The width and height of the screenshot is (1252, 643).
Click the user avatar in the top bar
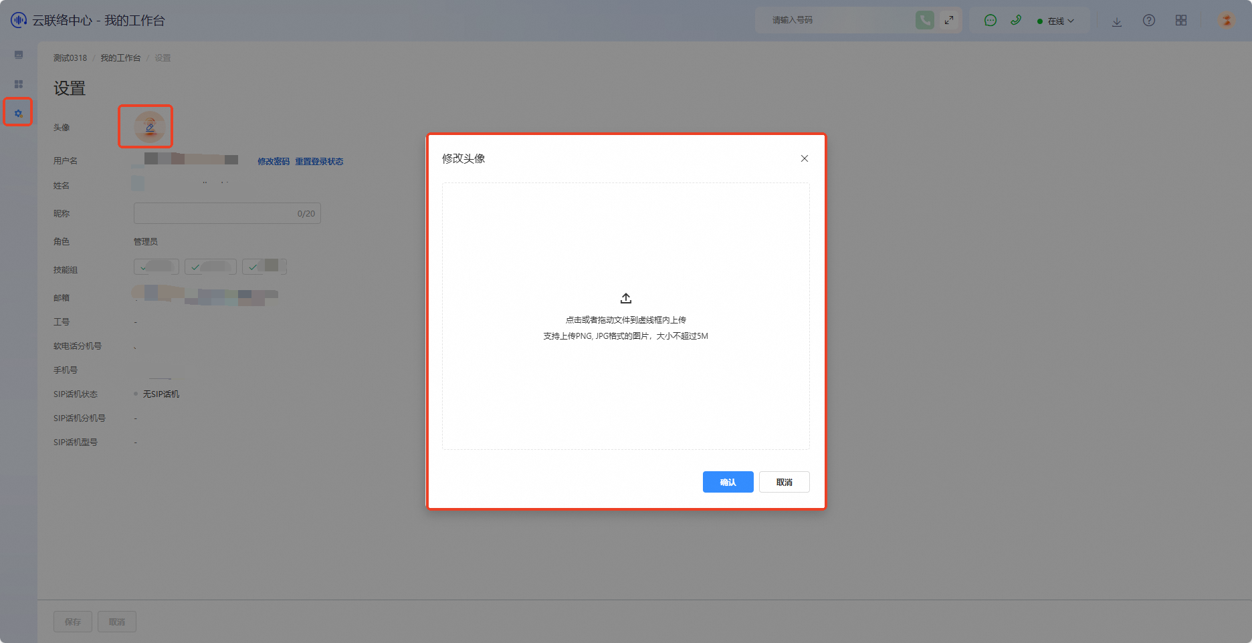(1227, 21)
